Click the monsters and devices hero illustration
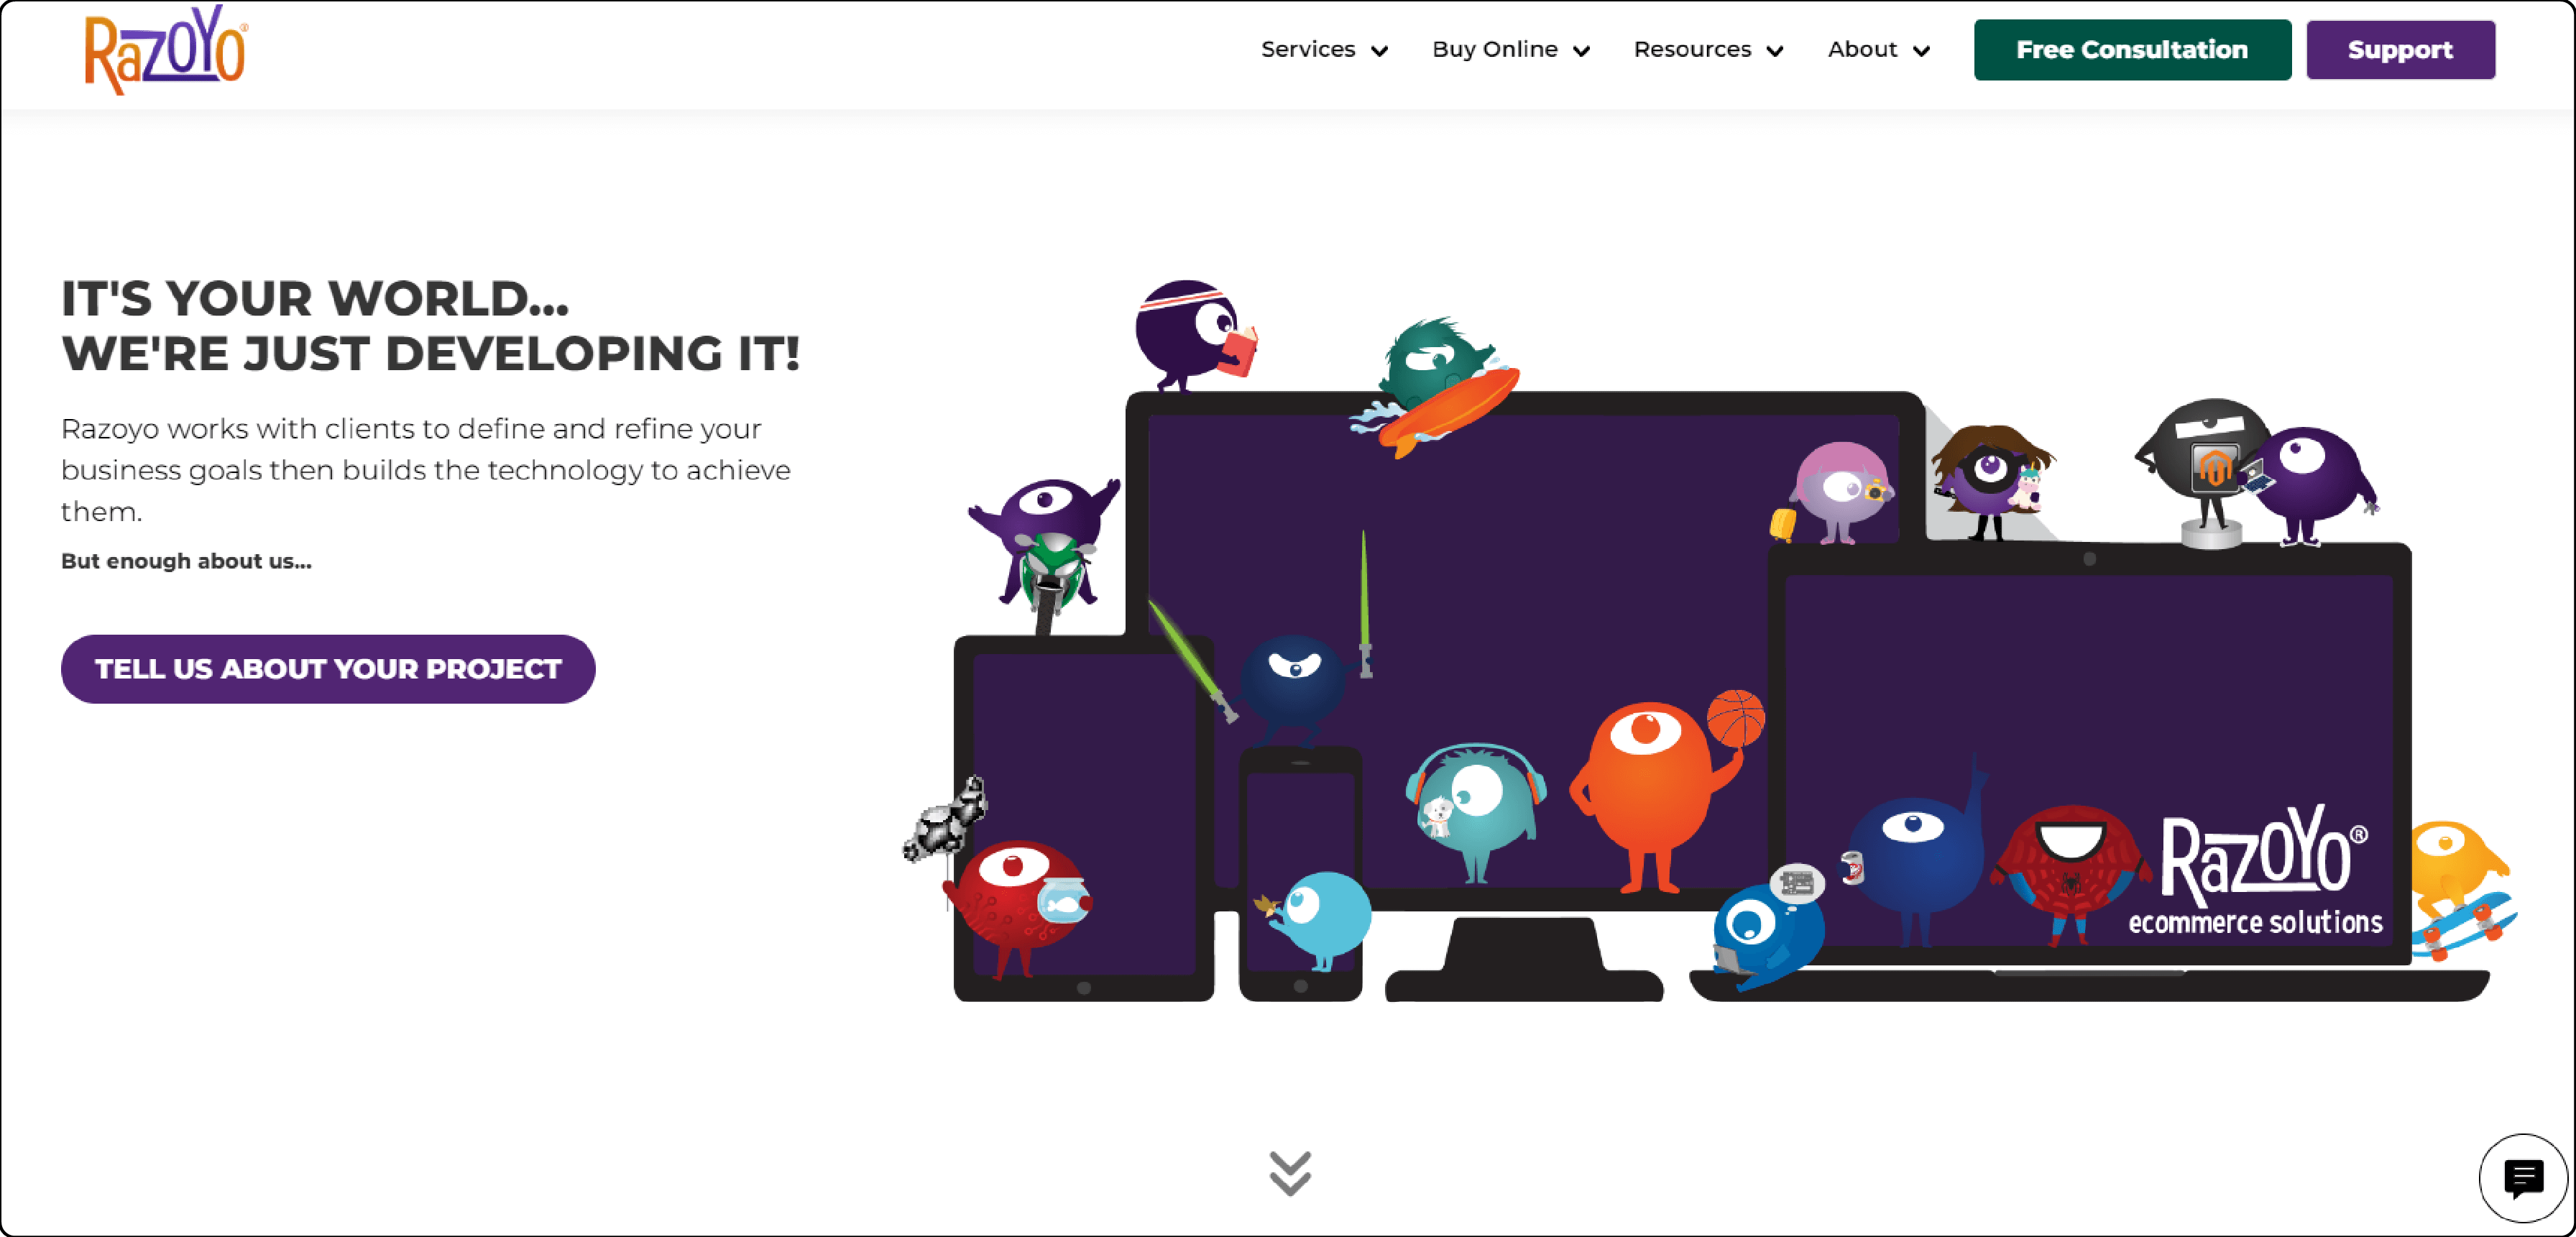 [1710, 640]
